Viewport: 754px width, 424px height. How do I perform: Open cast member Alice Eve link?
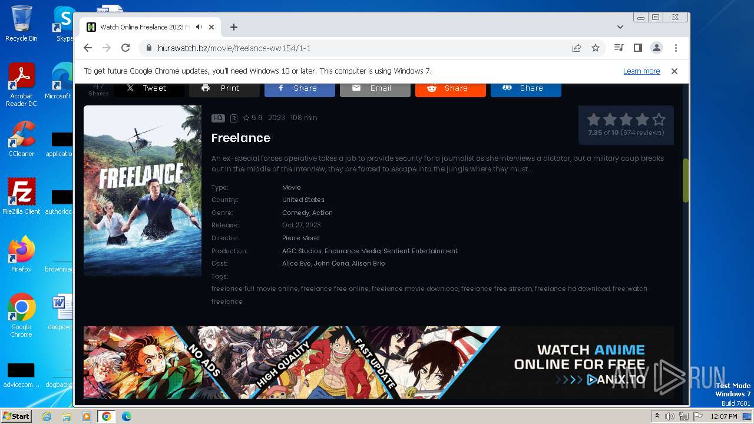(x=296, y=263)
